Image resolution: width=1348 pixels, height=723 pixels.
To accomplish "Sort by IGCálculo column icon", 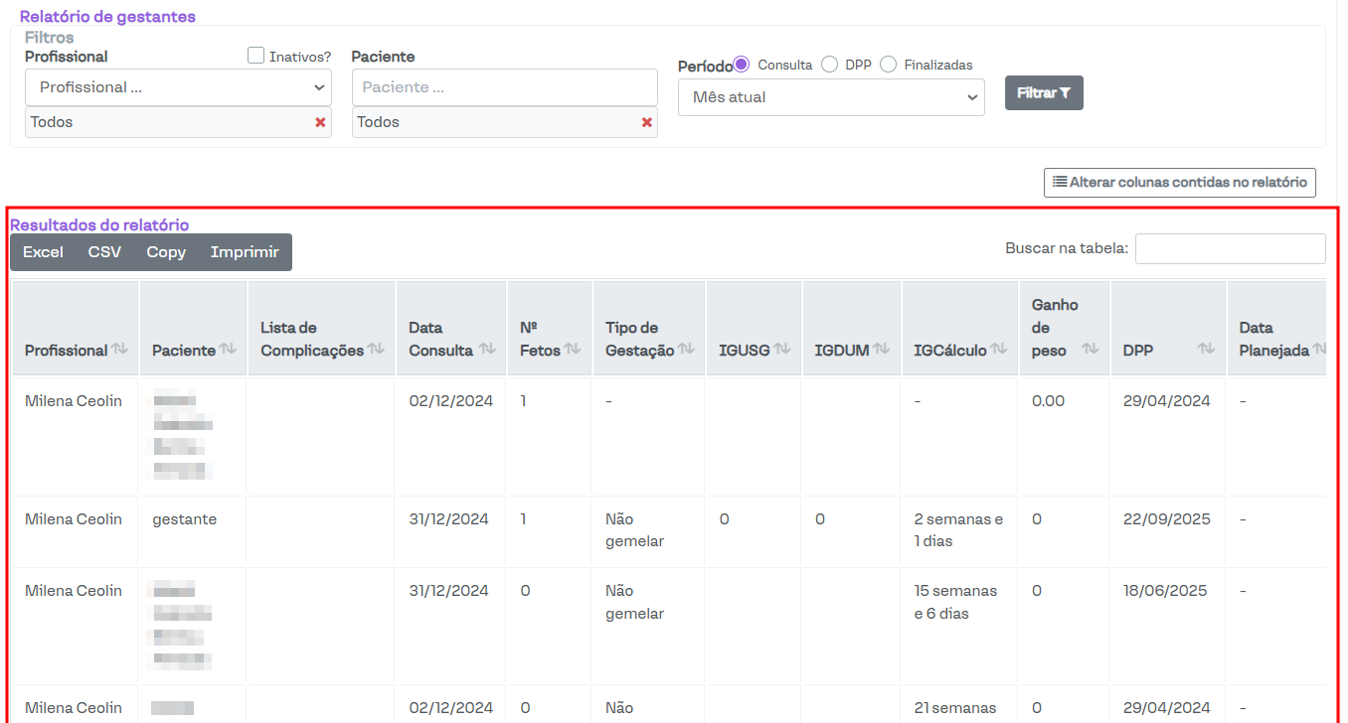I will click(x=999, y=350).
